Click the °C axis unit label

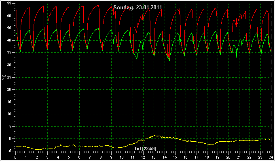(x=4, y=77)
